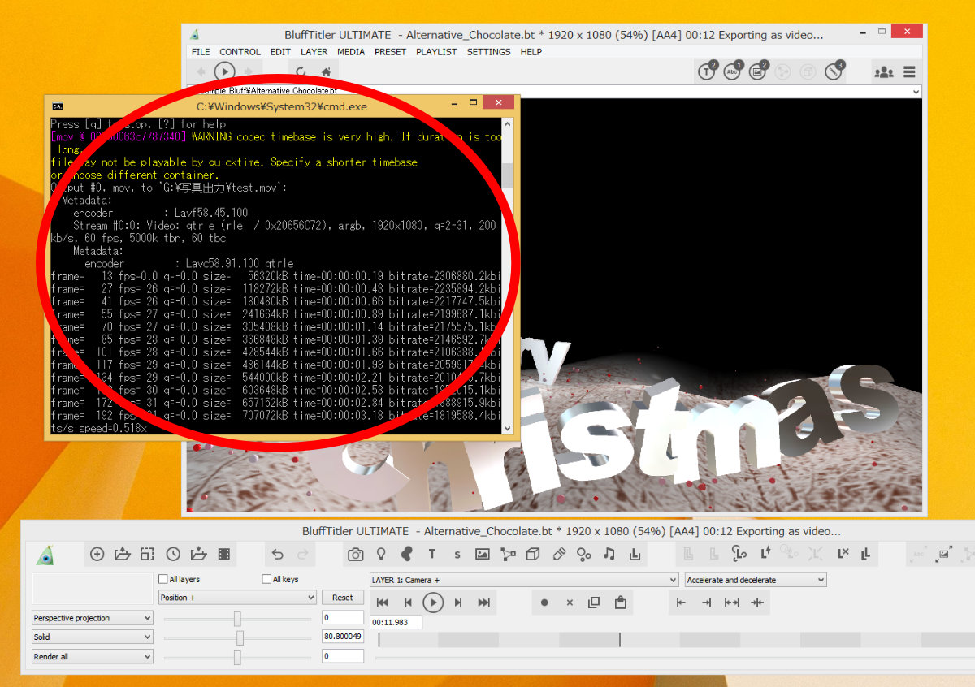Click the top property slider

(x=237, y=619)
